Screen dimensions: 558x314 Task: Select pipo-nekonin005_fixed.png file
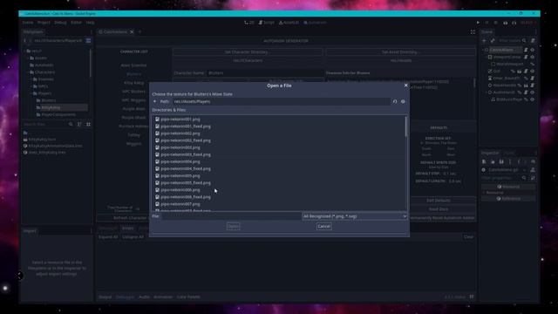(x=186, y=183)
